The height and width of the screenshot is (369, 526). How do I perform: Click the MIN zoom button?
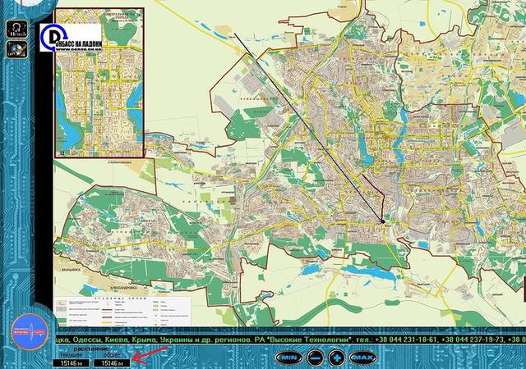[x=288, y=358]
